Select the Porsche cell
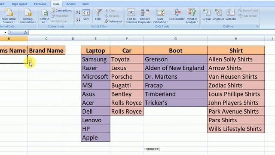The height and width of the screenshot is (155, 275). pos(127,77)
